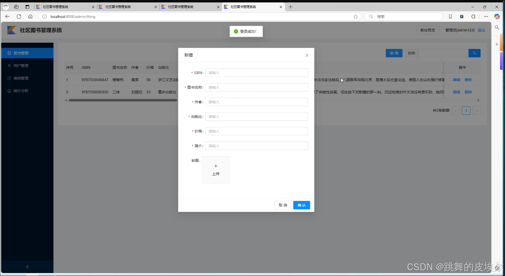
Task: Open the browser more options menu
Action: [486, 16]
